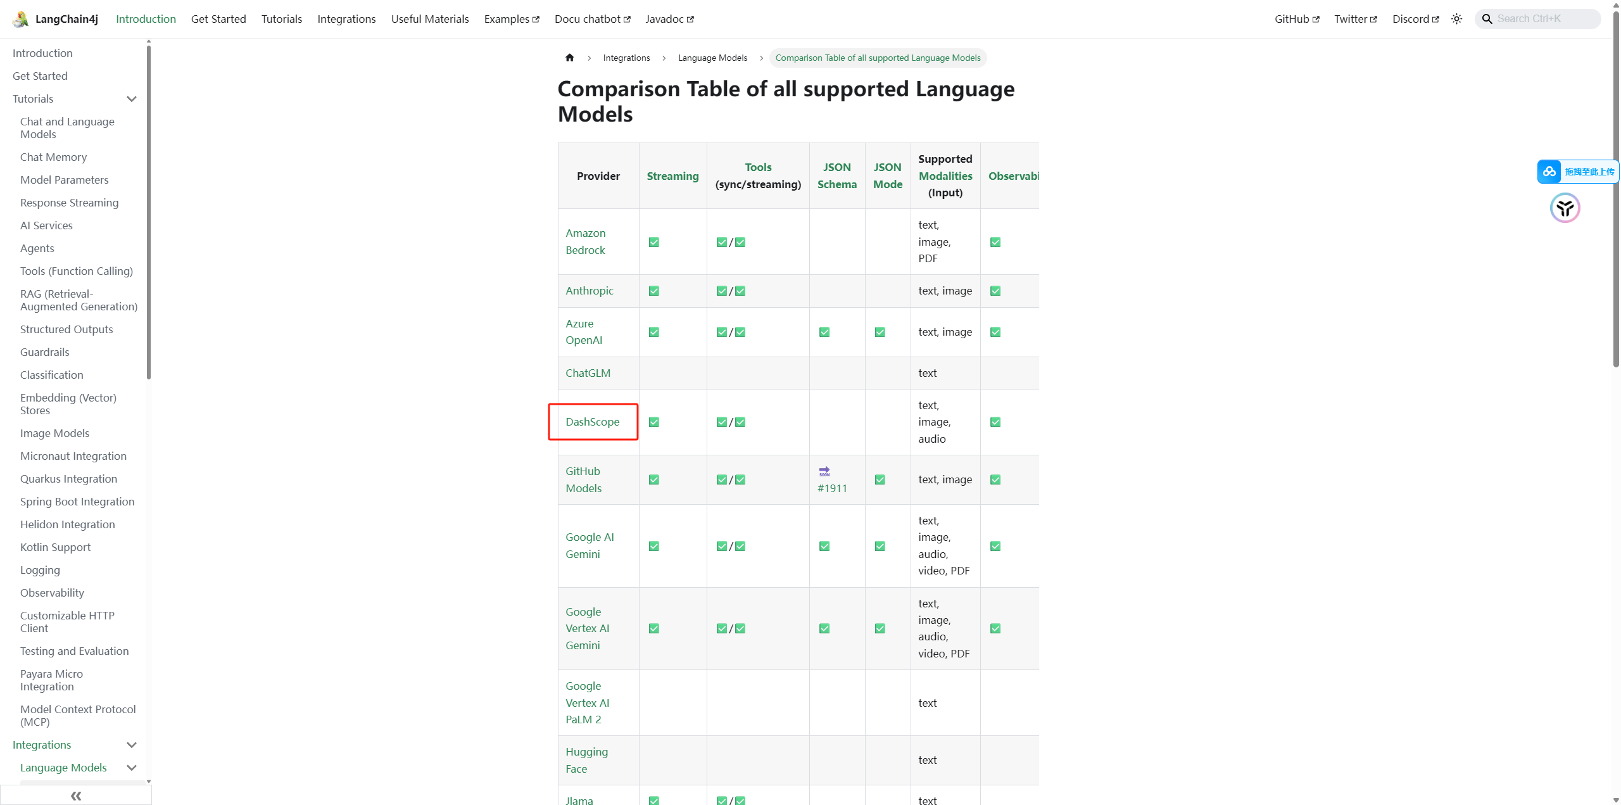Open the Azure OpenAI provider link
This screenshot has width=1621, height=805.
(x=584, y=332)
